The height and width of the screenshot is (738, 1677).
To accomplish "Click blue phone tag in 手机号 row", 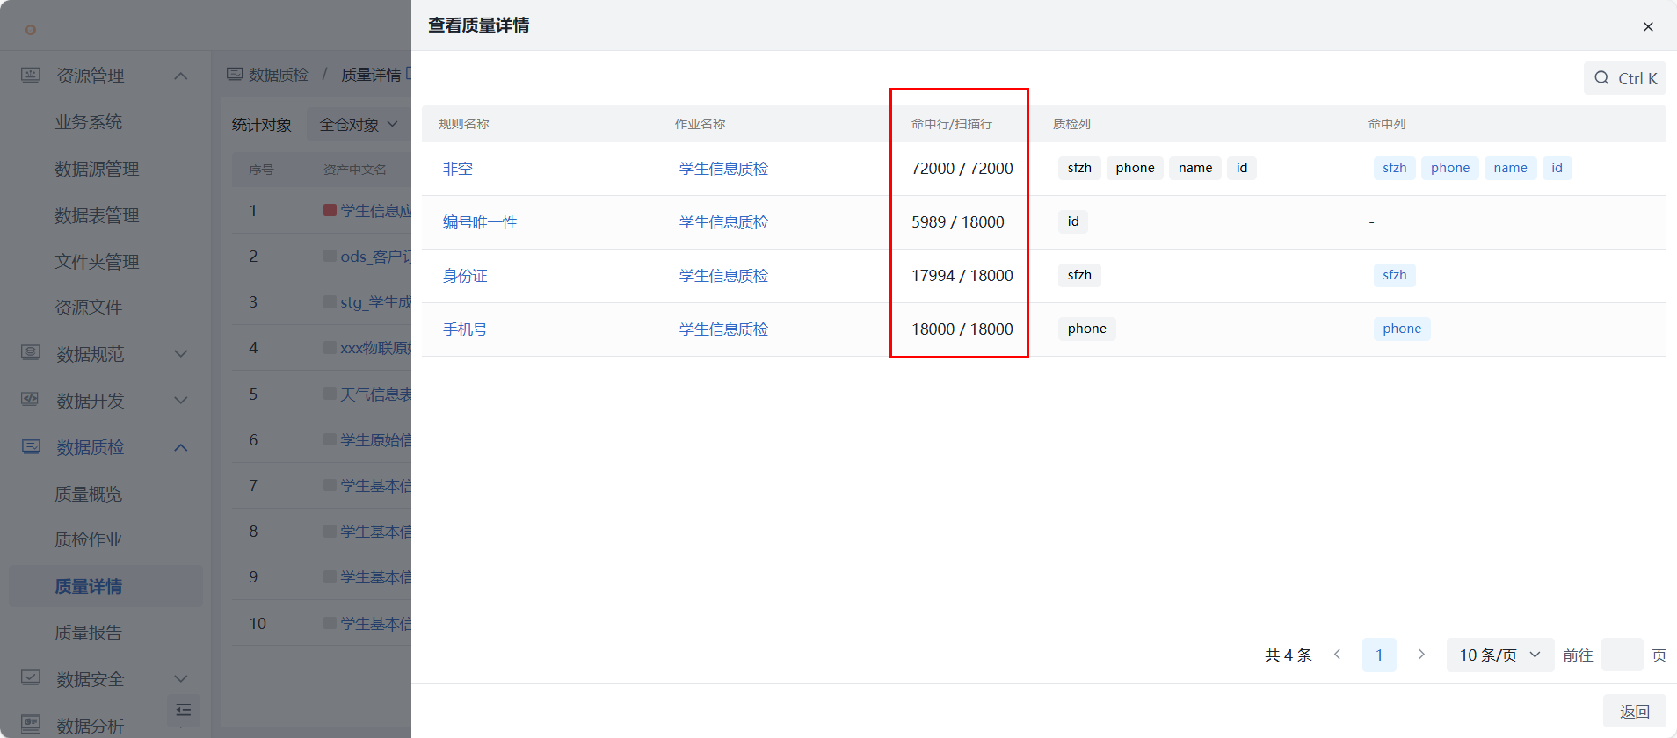I will coord(1402,329).
